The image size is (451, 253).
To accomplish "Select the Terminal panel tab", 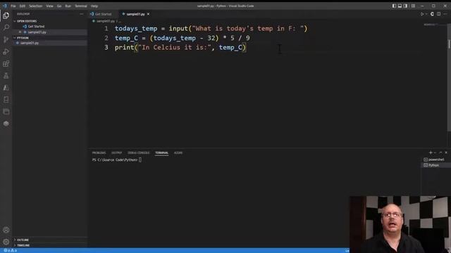I will pyautogui.click(x=161, y=153).
